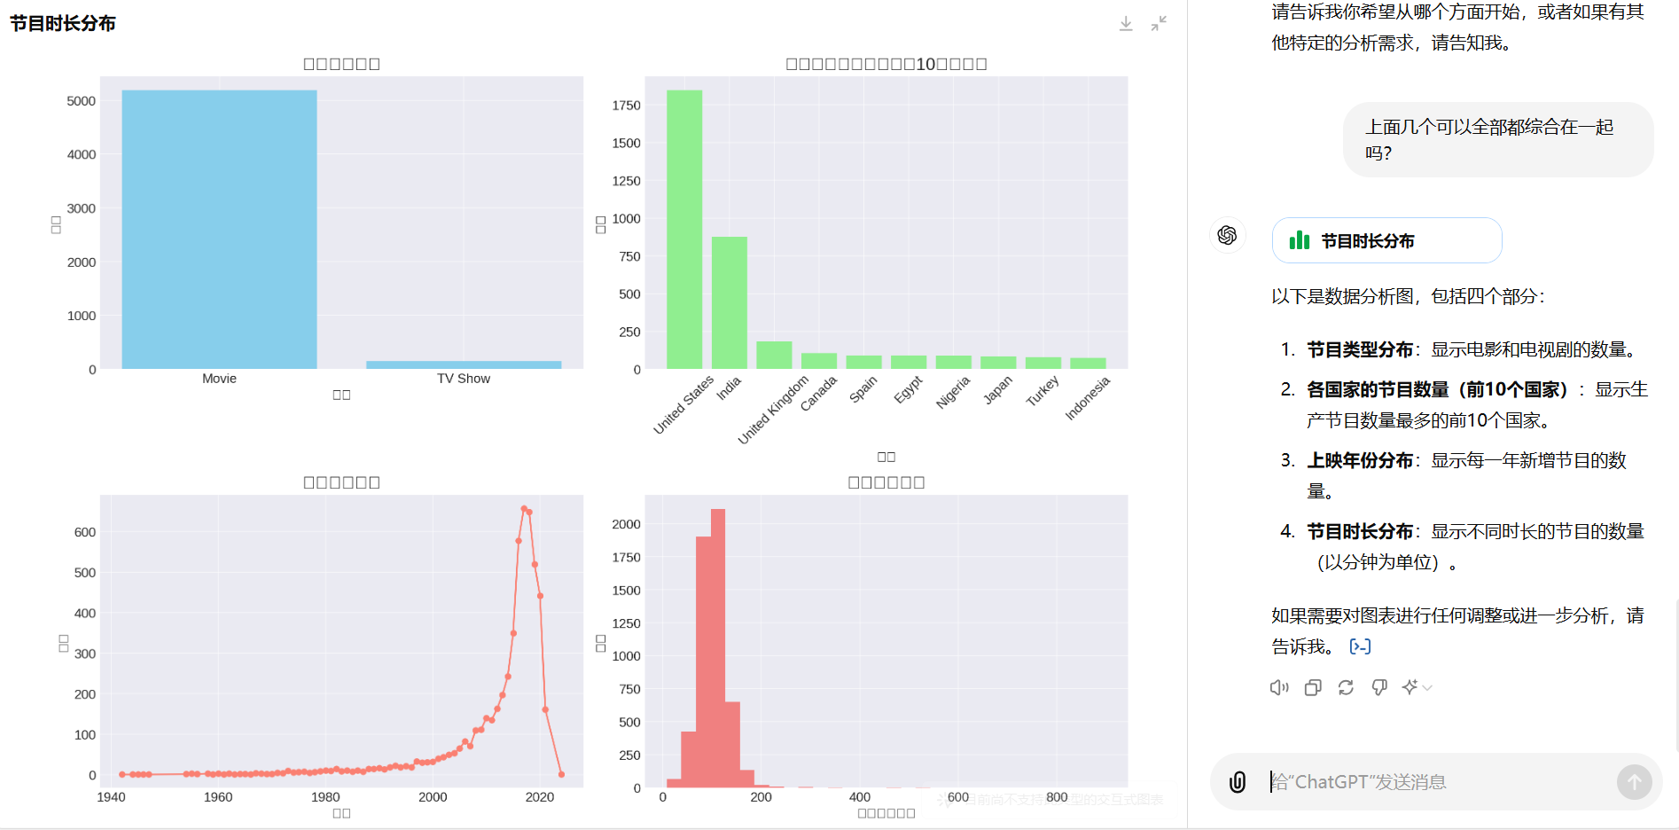The image size is (1679, 830).
Task: Select the user message bubble text
Action: 1489,140
